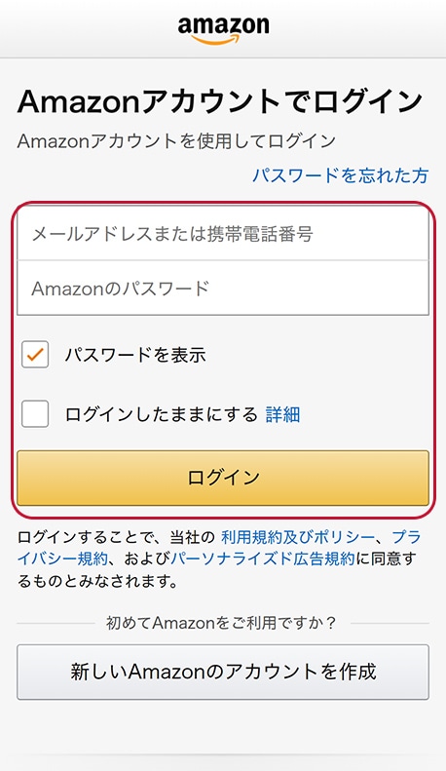The image size is (446, 771).
Task: Click the ログインしたままにする label text
Action: pyautogui.click(x=161, y=414)
